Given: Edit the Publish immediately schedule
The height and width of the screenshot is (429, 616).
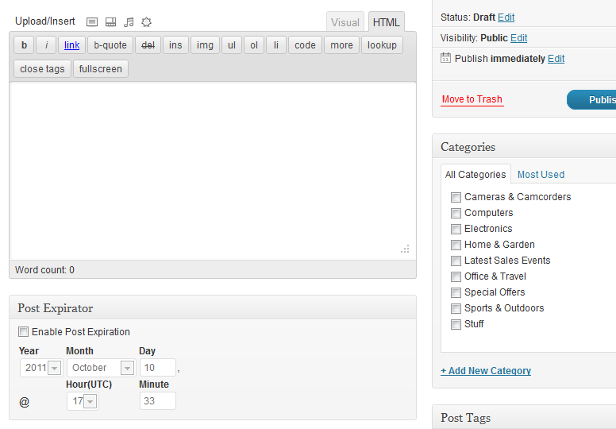Looking at the screenshot, I should [556, 59].
